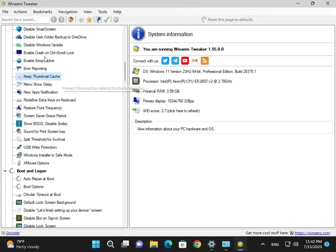Open the Home page icon in toolbar
This screenshot has width=336, height=252.
pos(71,20)
